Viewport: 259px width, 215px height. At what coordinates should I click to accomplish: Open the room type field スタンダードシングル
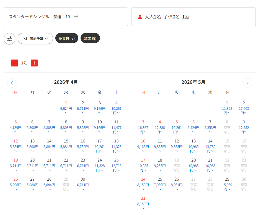pyautogui.click(x=66, y=17)
